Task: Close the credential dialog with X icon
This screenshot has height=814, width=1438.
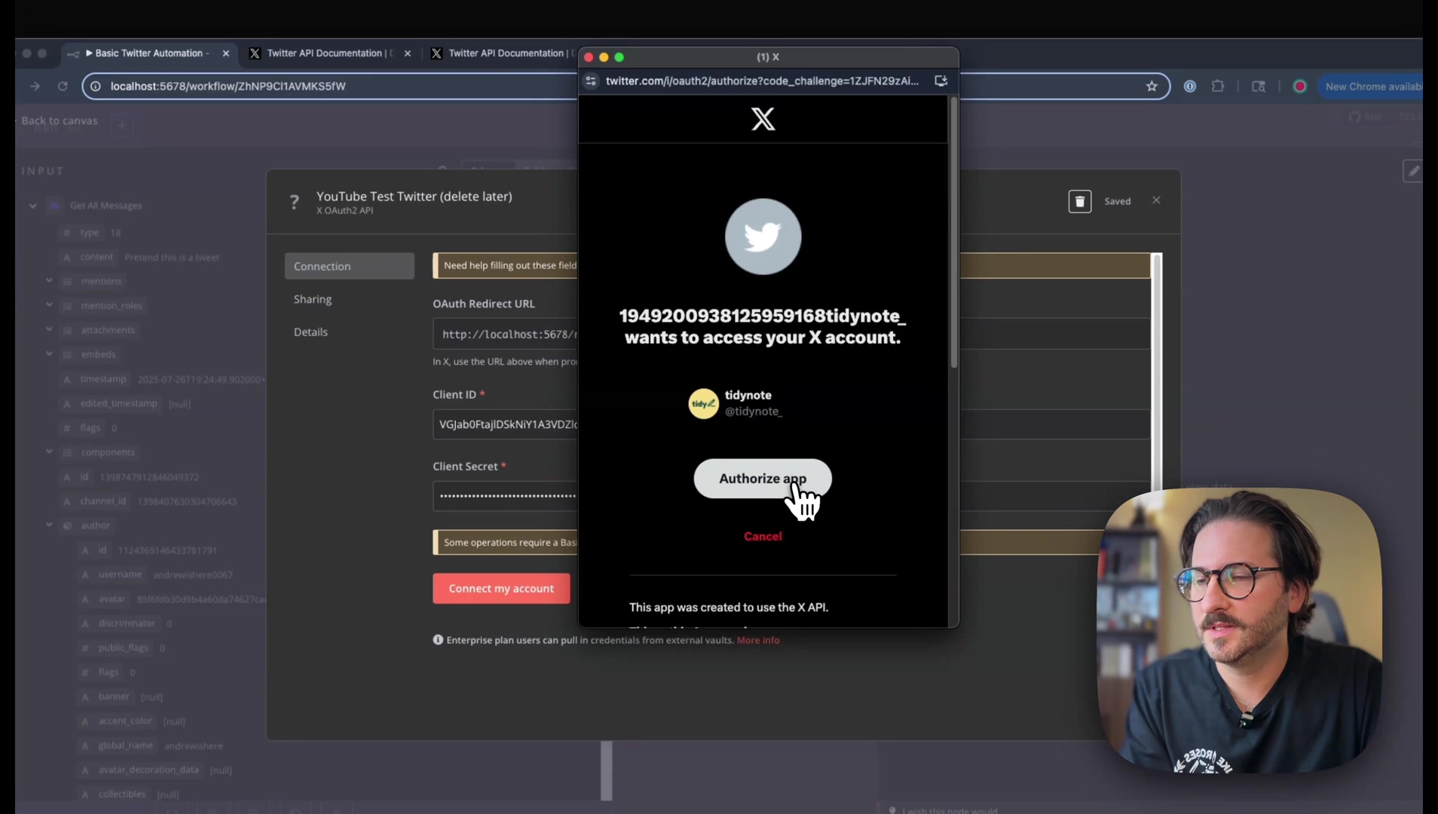Action: [x=1156, y=200]
